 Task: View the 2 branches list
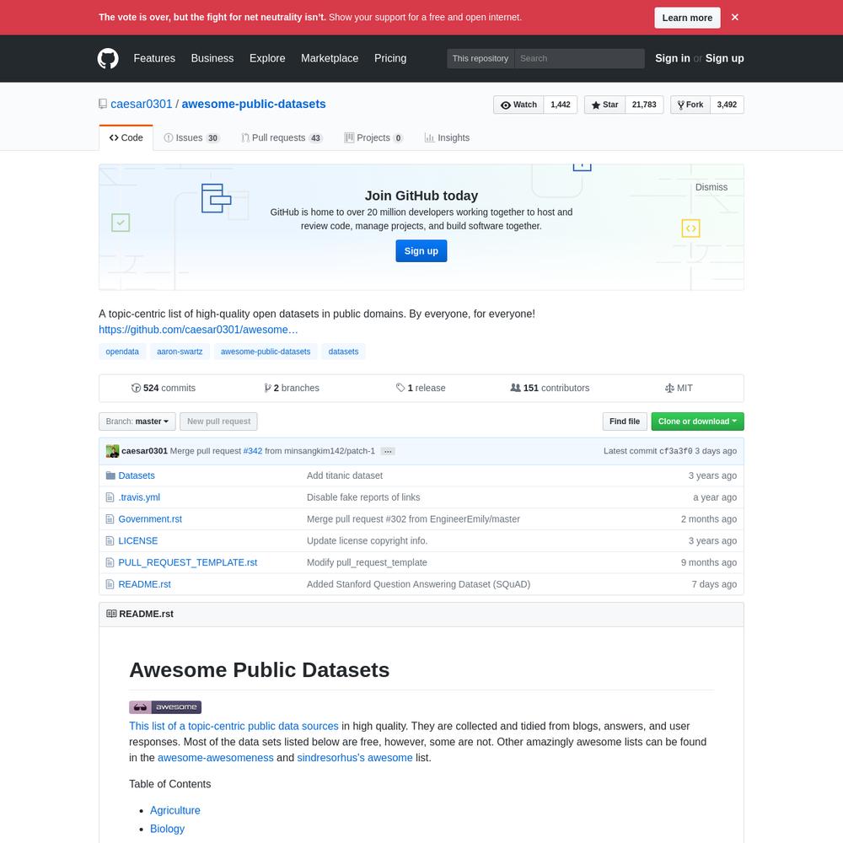(x=292, y=388)
